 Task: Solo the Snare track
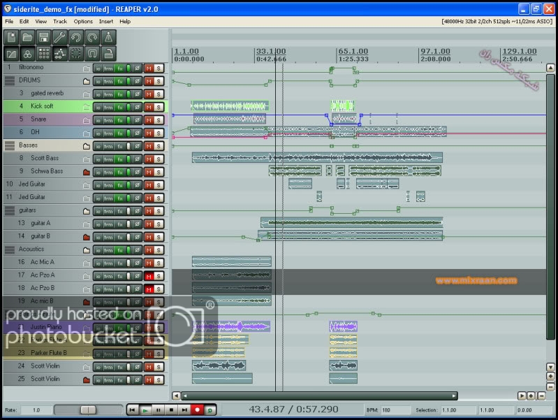[159, 120]
